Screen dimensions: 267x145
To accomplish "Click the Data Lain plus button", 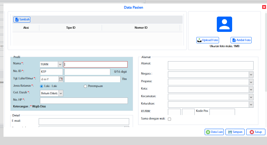I will (214, 132).
